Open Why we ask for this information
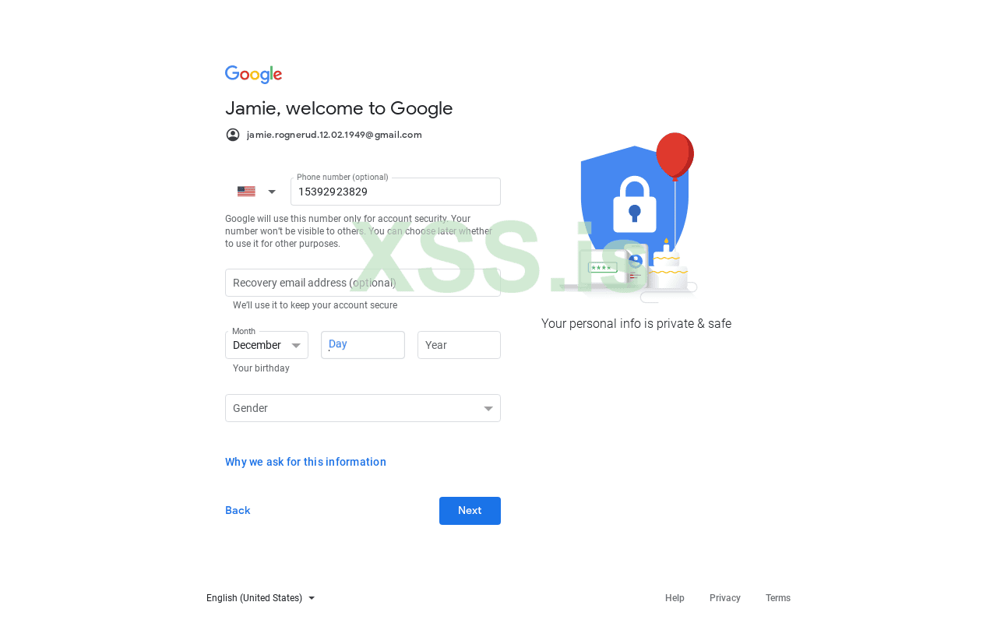 (x=305, y=462)
